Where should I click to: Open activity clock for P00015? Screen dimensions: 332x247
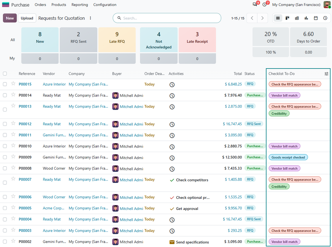click(x=172, y=85)
